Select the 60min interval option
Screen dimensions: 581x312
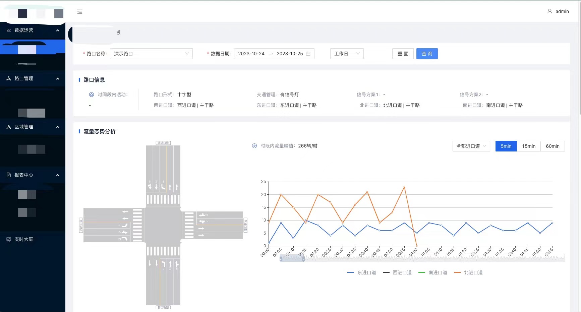point(553,146)
